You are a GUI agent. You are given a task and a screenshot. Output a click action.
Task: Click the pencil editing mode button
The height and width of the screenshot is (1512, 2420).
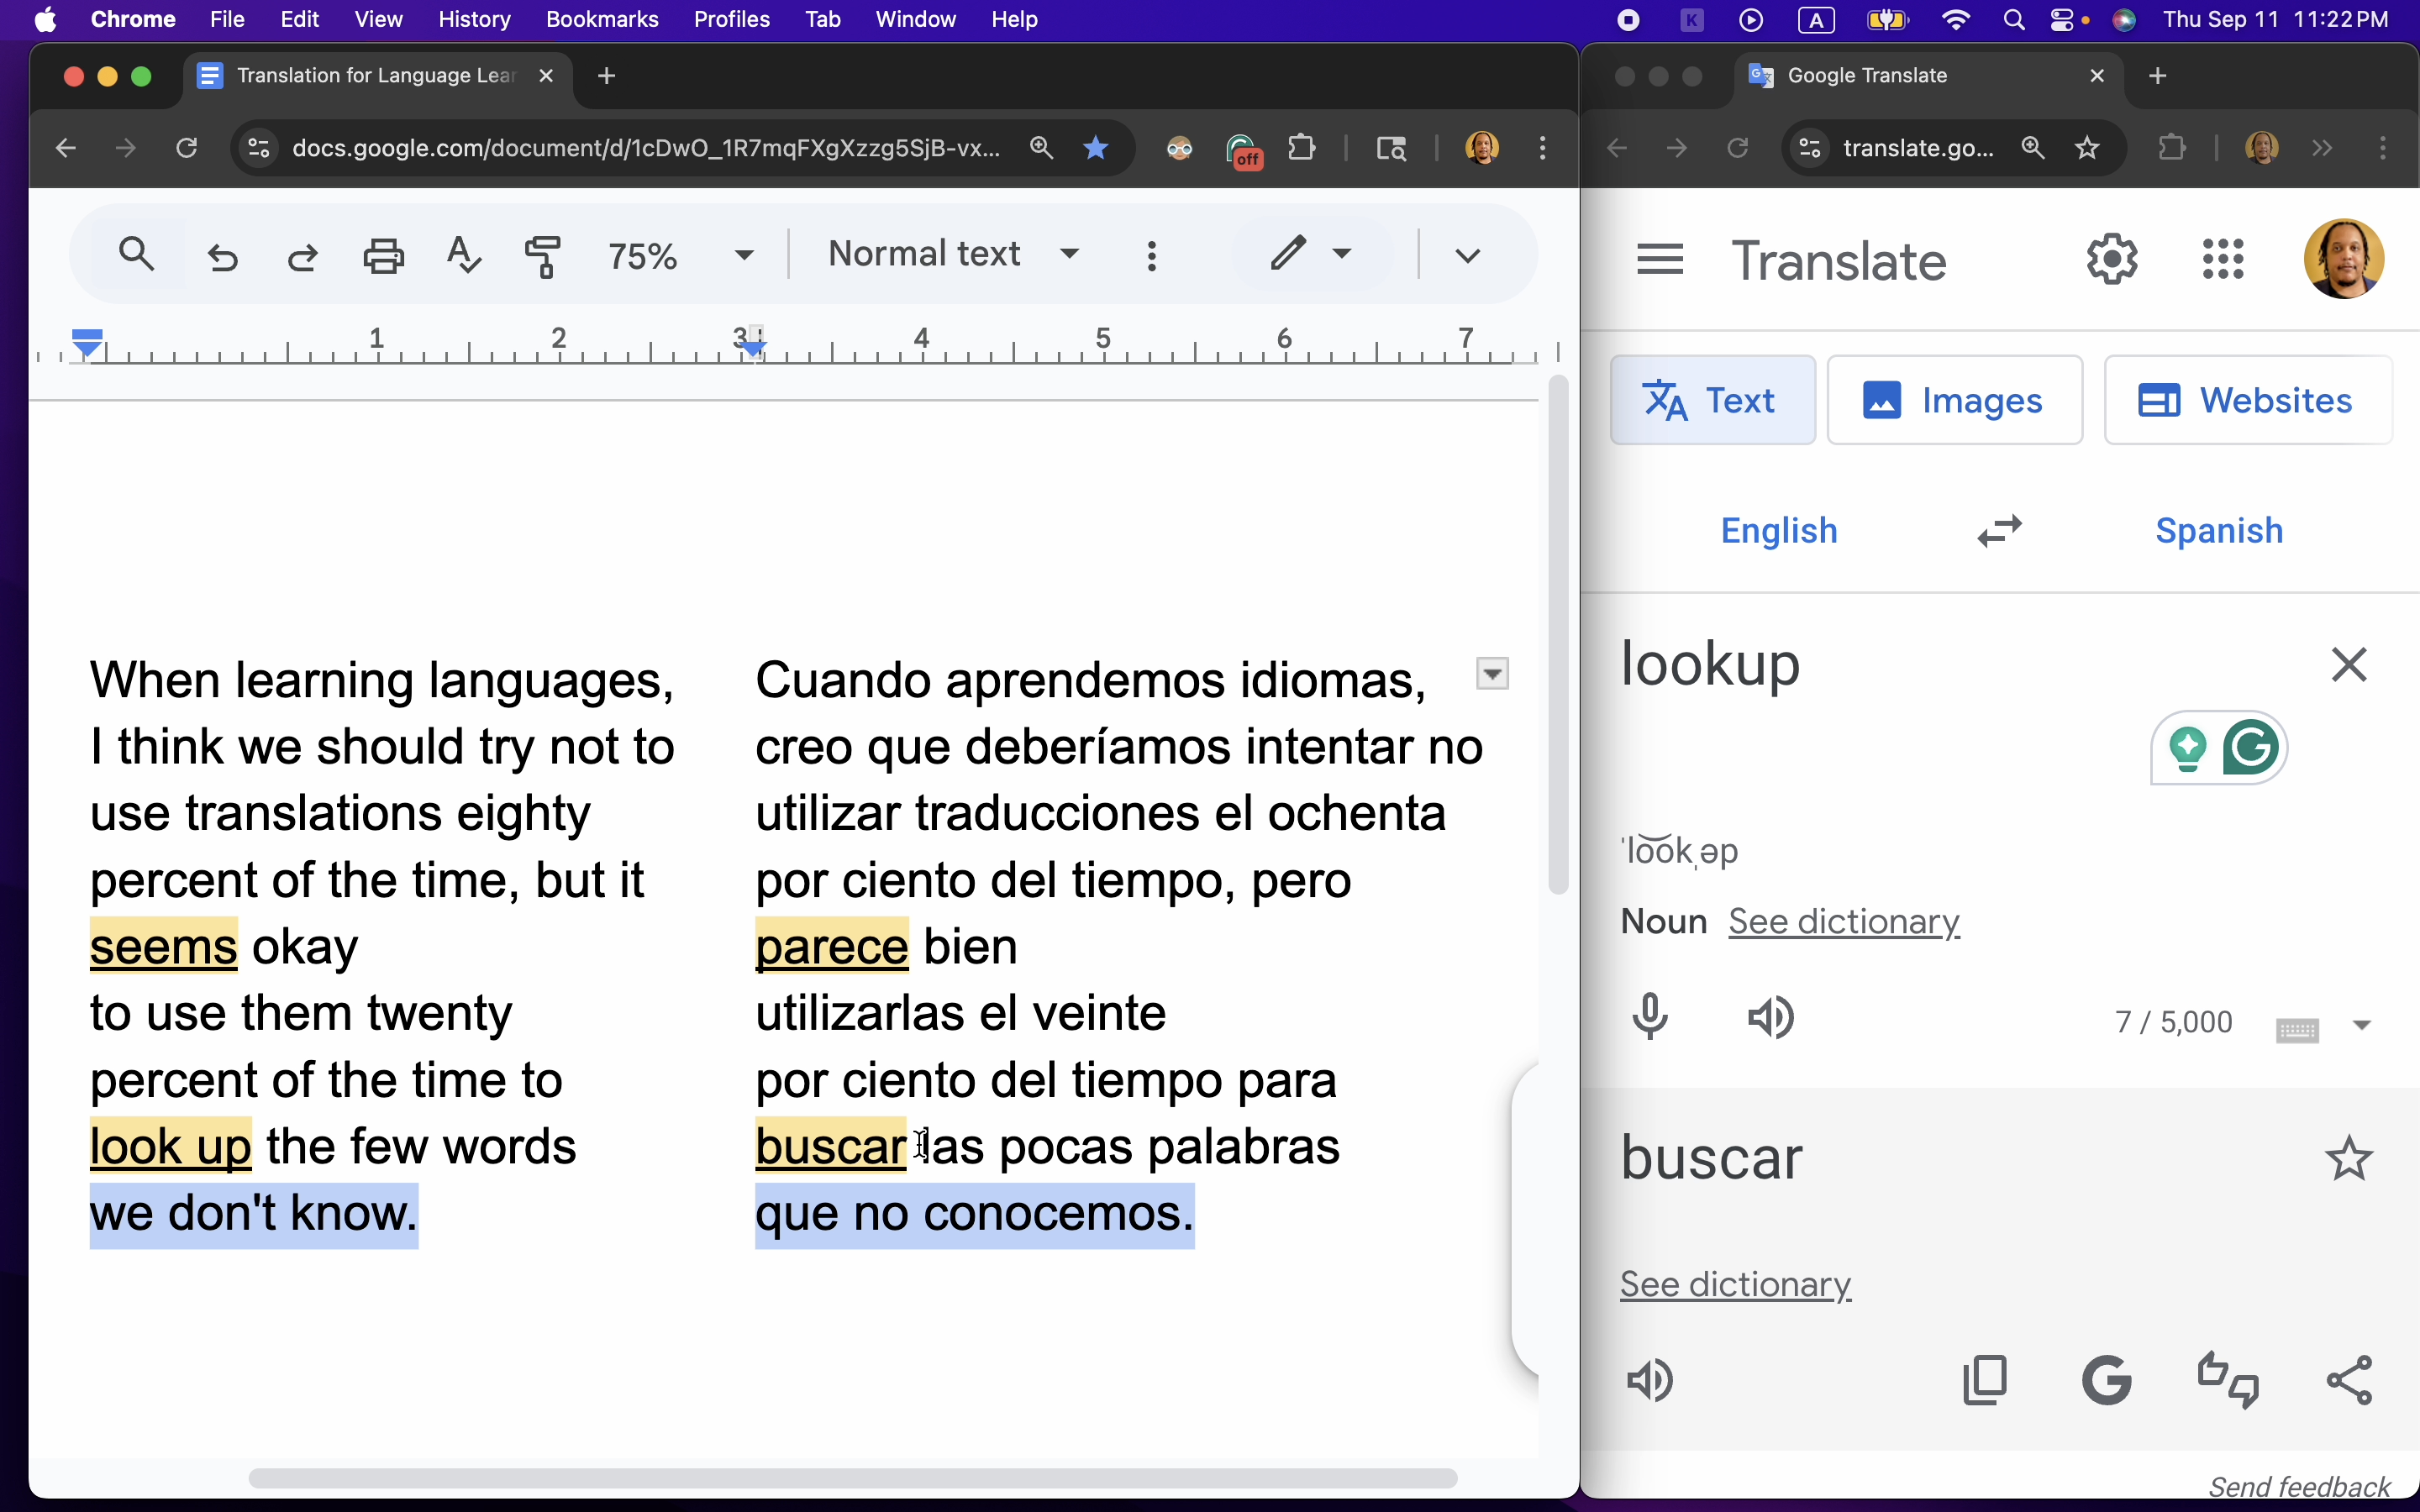1288,253
